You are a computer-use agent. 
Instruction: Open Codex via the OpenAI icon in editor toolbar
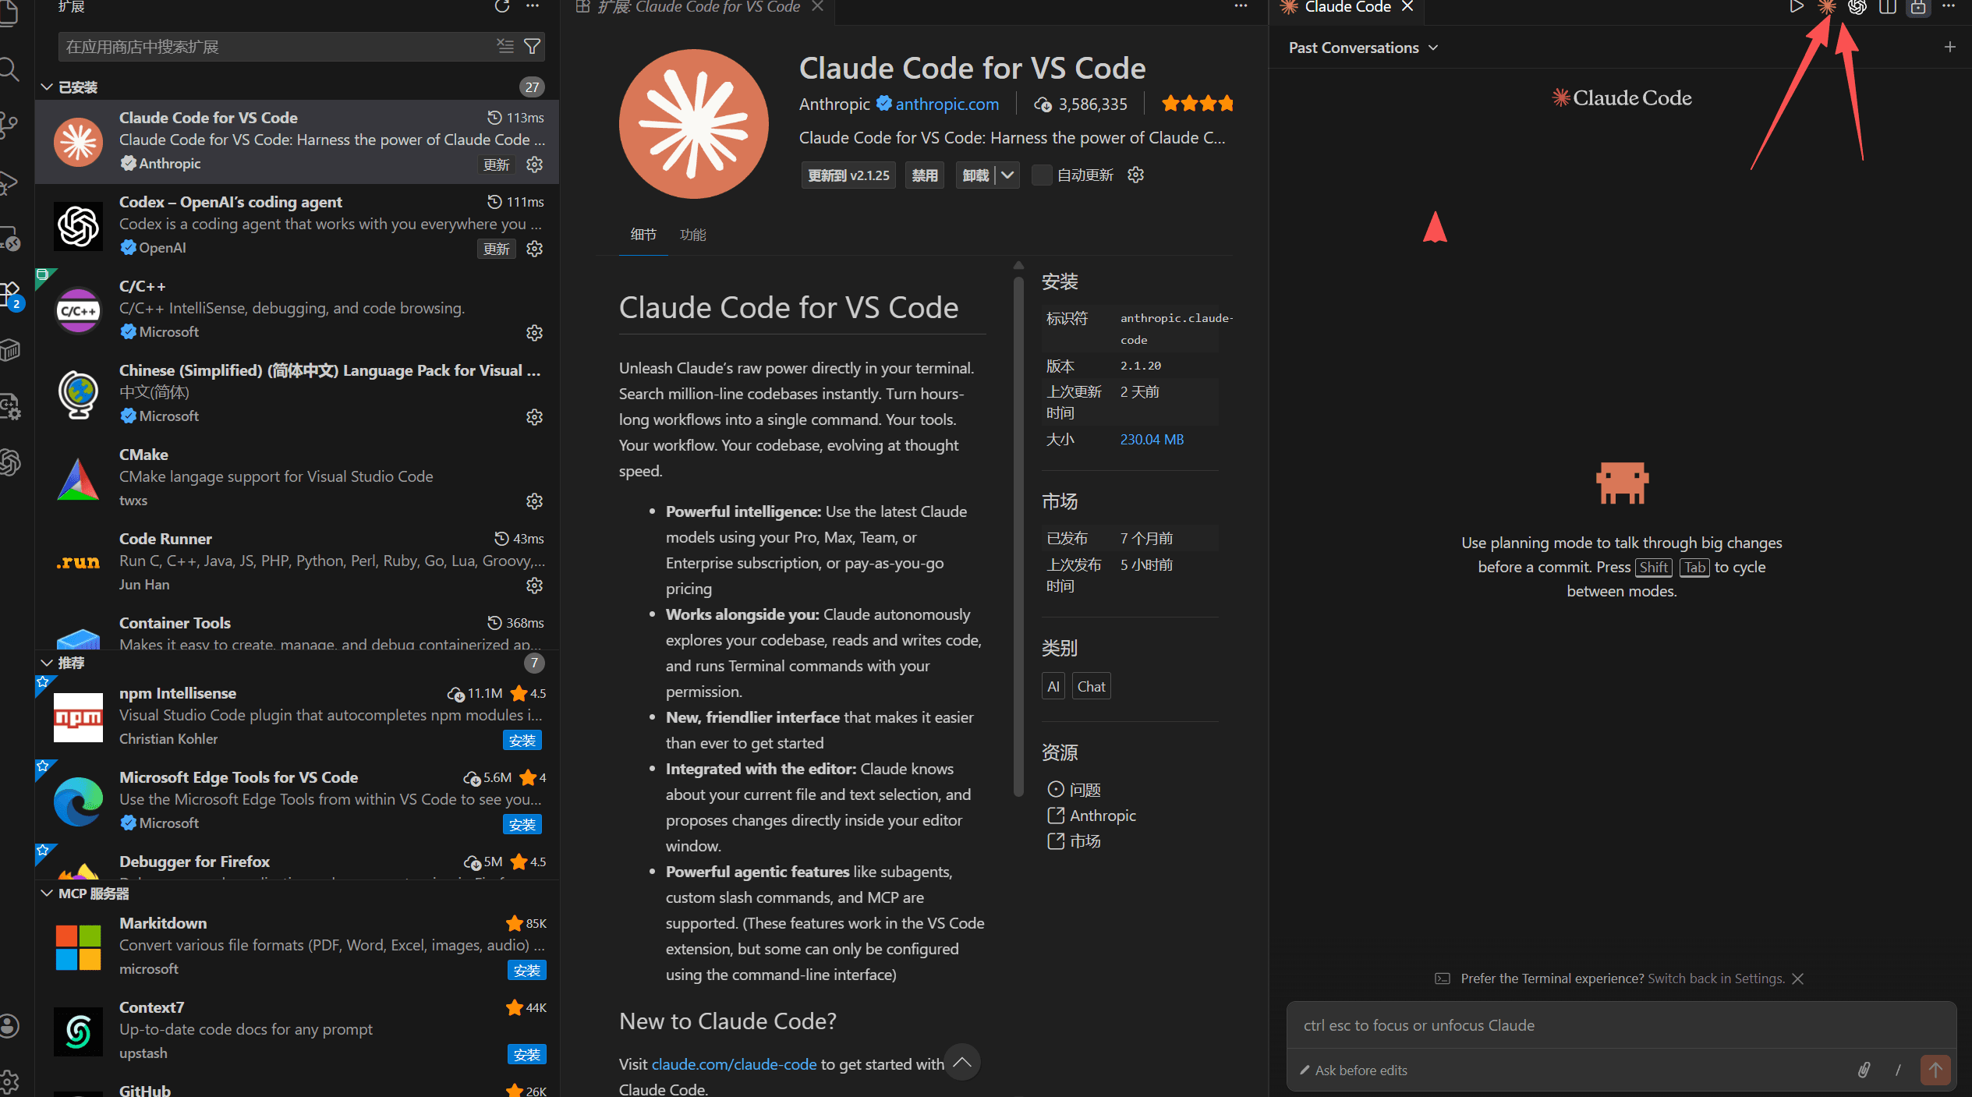[1857, 8]
